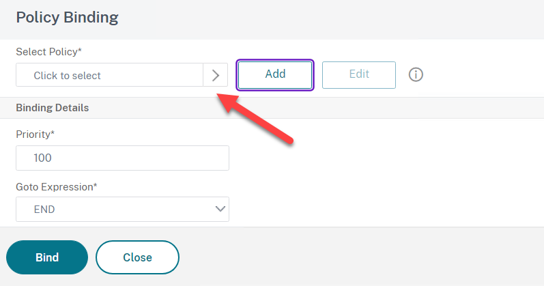Click the down chevron in Goto Expression

click(x=220, y=209)
